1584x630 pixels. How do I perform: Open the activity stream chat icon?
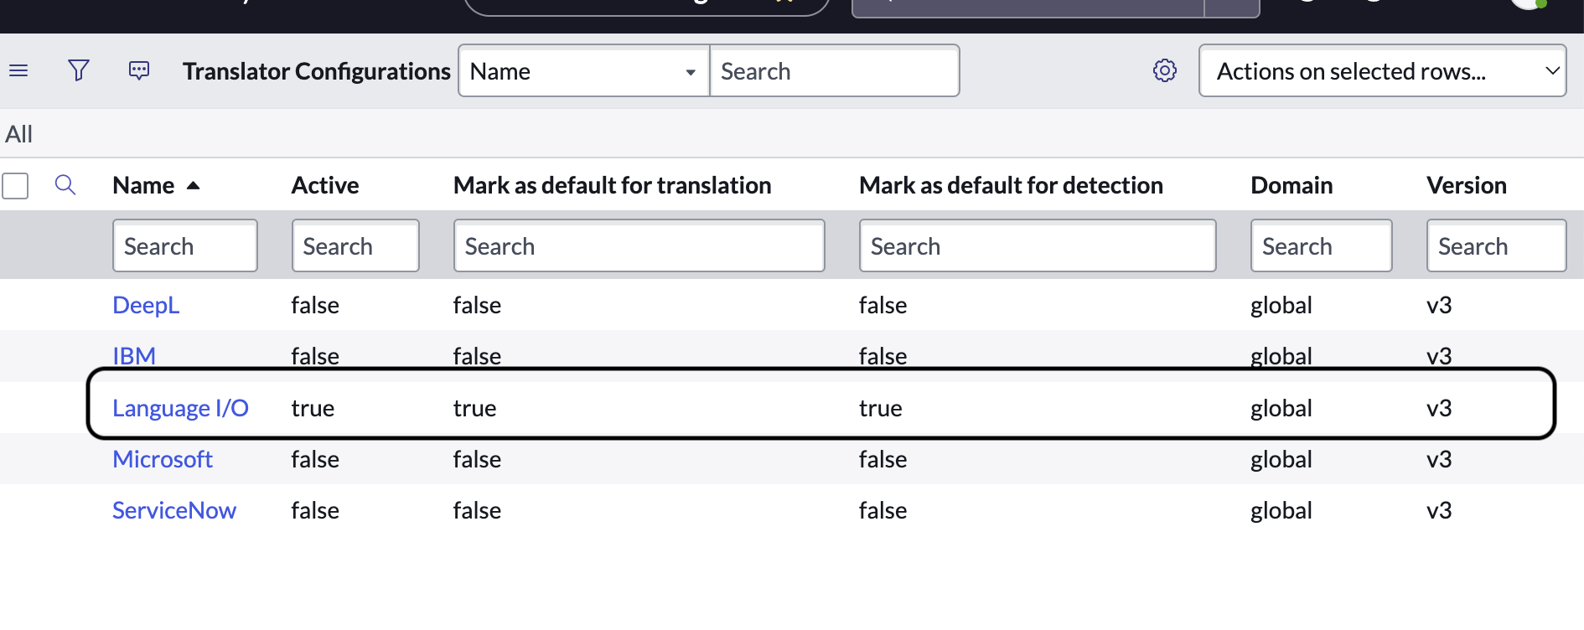click(x=139, y=71)
